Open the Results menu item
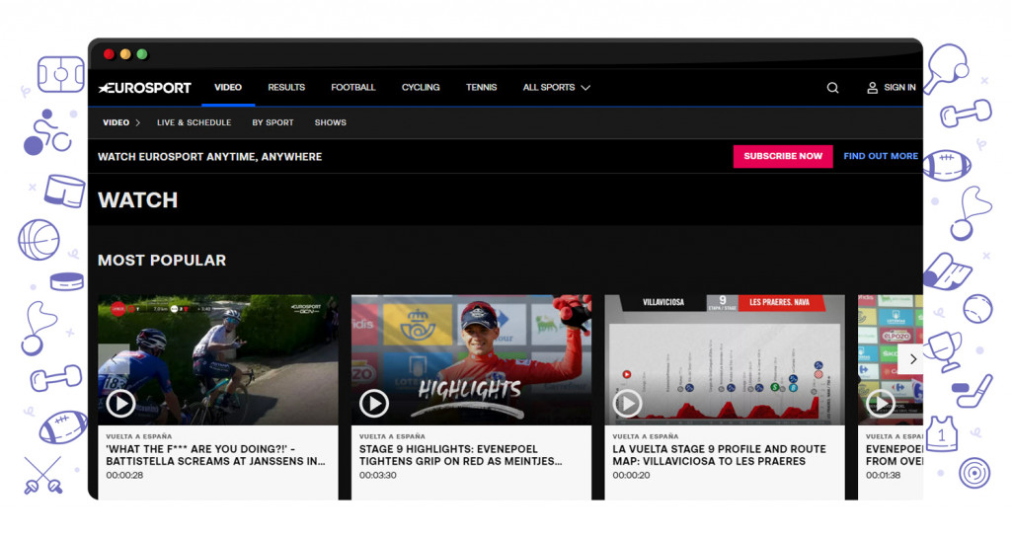The width and height of the screenshot is (1011, 538). tap(286, 88)
